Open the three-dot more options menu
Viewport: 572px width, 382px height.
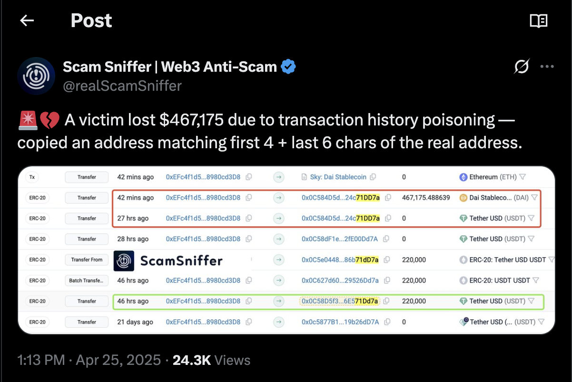[x=547, y=67]
